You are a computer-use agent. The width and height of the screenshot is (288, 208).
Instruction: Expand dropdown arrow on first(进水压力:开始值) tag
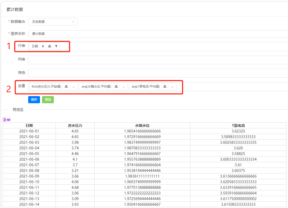(x=74, y=87)
